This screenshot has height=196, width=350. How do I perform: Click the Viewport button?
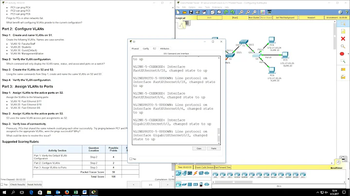coord(311,17)
